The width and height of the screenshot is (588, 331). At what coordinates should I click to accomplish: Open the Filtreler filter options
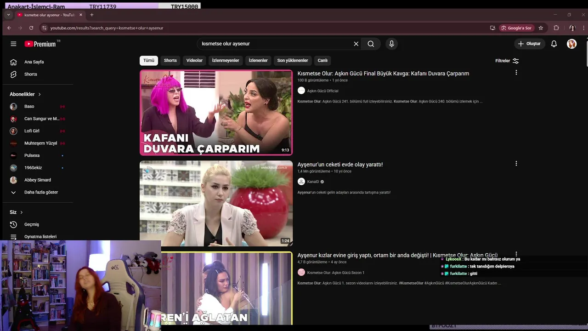coord(507,61)
